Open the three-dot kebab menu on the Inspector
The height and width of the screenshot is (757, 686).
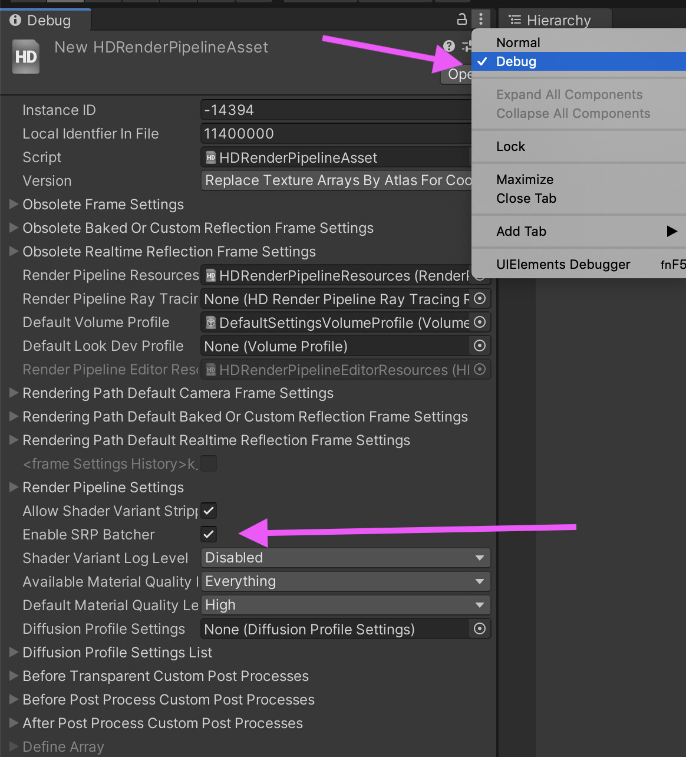[x=481, y=19]
